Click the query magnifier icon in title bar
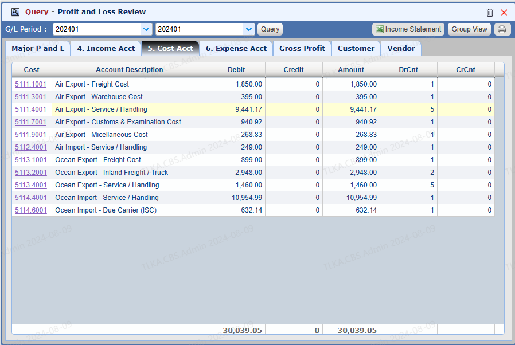The height and width of the screenshot is (345, 515). tap(15, 12)
